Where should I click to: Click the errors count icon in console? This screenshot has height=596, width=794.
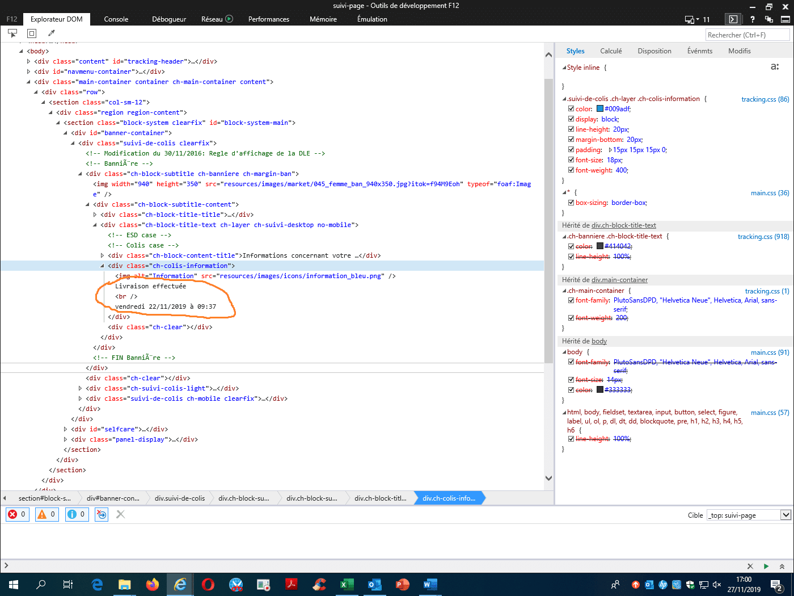[x=17, y=514]
